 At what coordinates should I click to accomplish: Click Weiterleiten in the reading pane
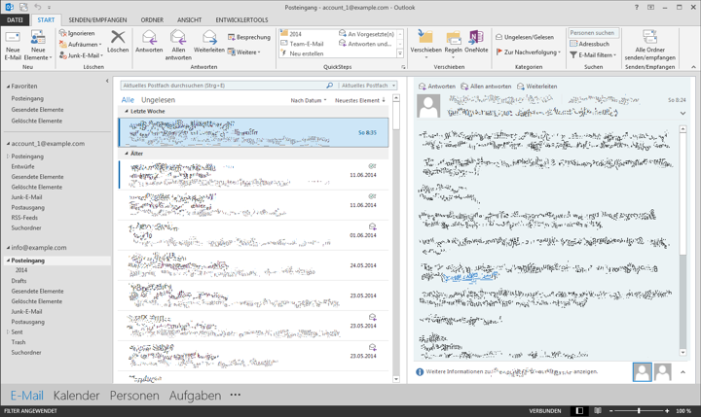click(x=536, y=87)
